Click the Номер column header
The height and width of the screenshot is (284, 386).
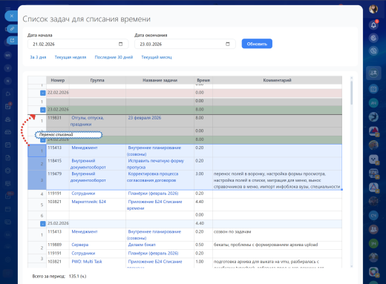tap(58, 80)
